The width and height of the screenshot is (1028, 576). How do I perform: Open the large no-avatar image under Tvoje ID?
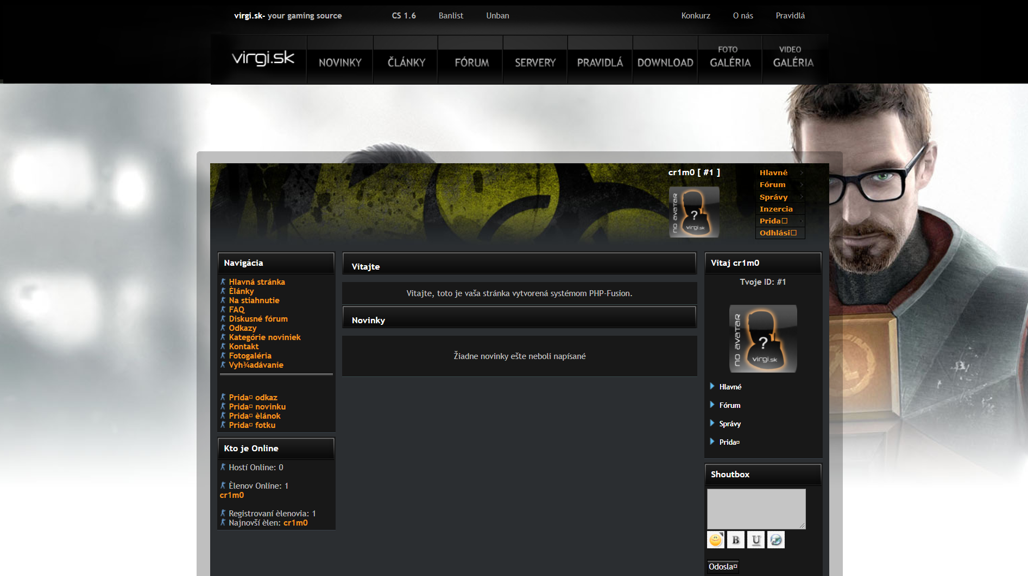(763, 338)
